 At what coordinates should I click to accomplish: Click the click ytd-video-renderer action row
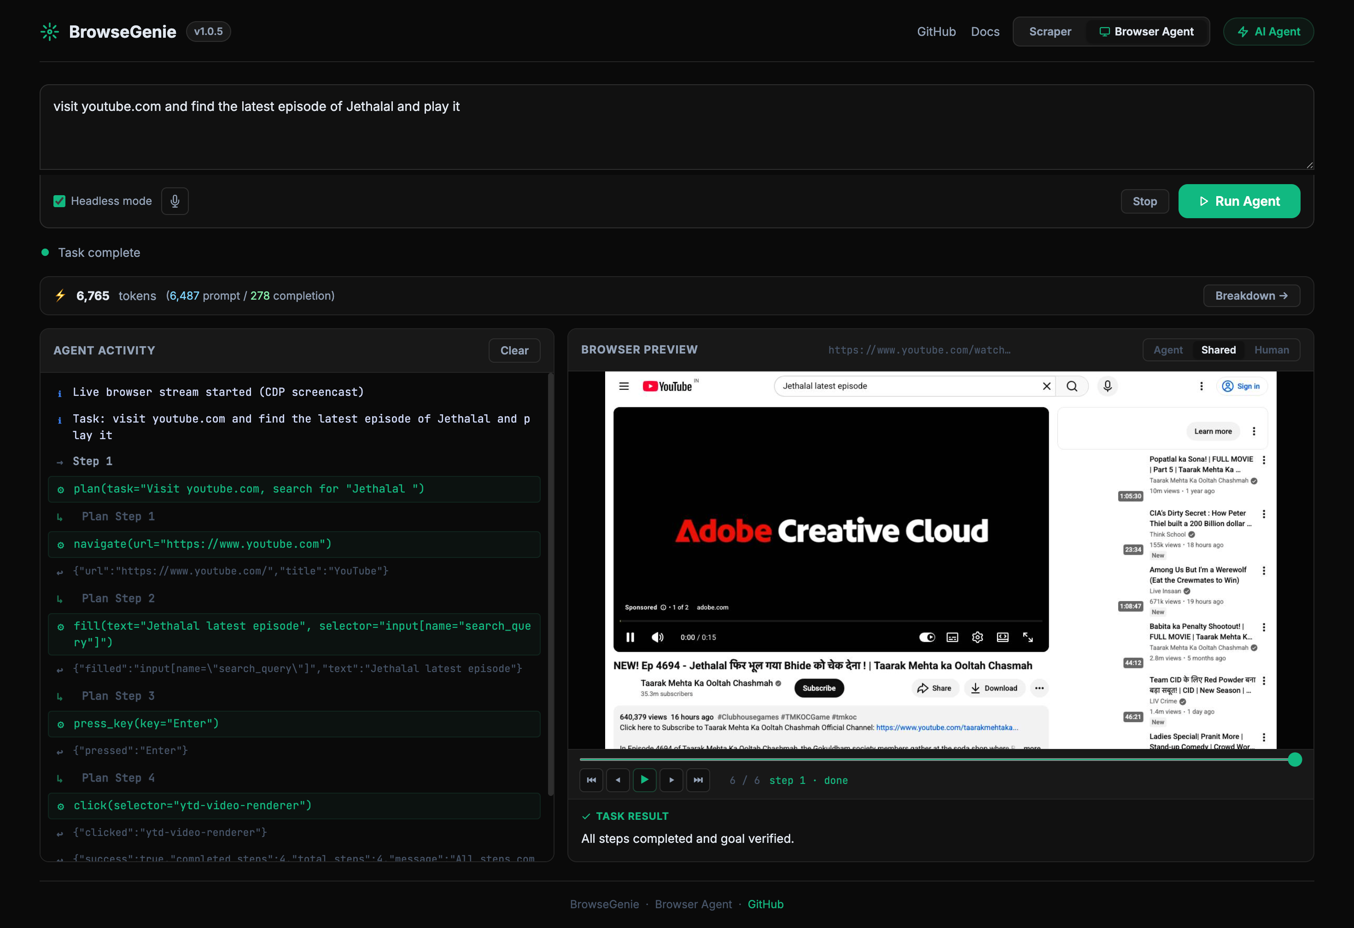[x=294, y=806]
